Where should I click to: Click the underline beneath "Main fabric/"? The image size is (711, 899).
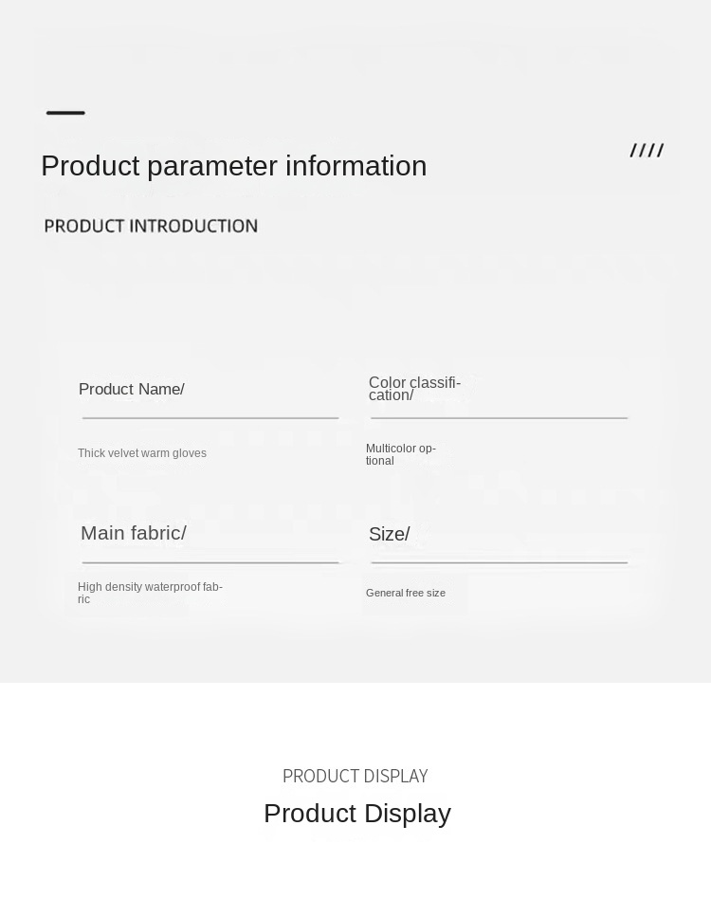pos(210,562)
